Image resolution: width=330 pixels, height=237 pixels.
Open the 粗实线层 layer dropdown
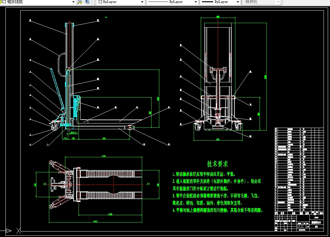38,2
